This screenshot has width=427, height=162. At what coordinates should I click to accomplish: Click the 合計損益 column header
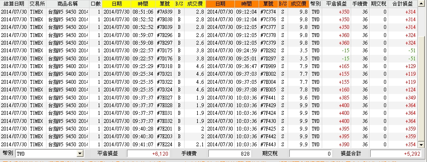[x=403, y=4]
